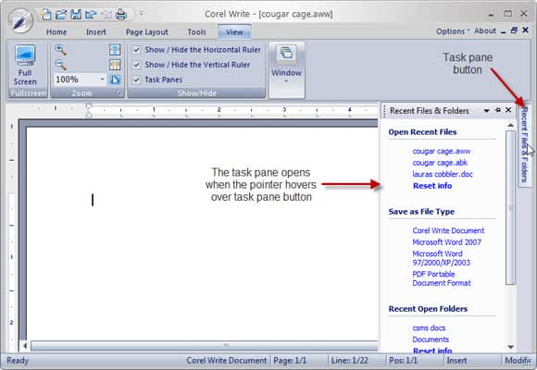Click the horizontal scrollbar left arrow

point(25,346)
